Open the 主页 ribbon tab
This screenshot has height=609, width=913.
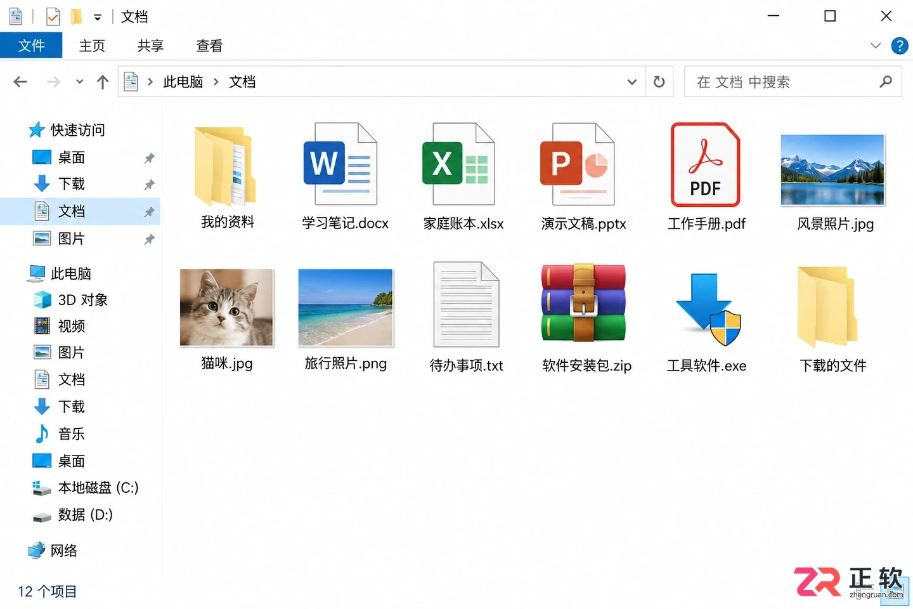[x=92, y=46]
